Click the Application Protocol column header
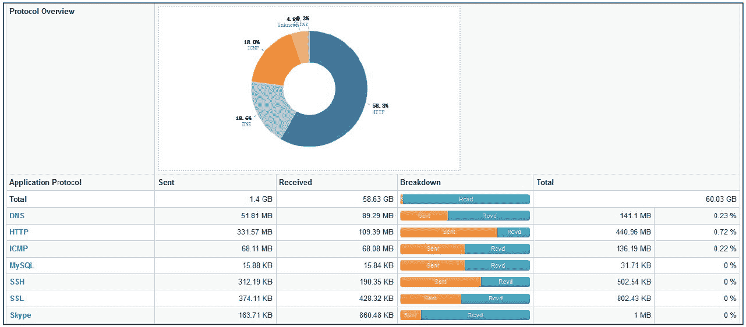Screen dimensions: 746x327 (45, 182)
